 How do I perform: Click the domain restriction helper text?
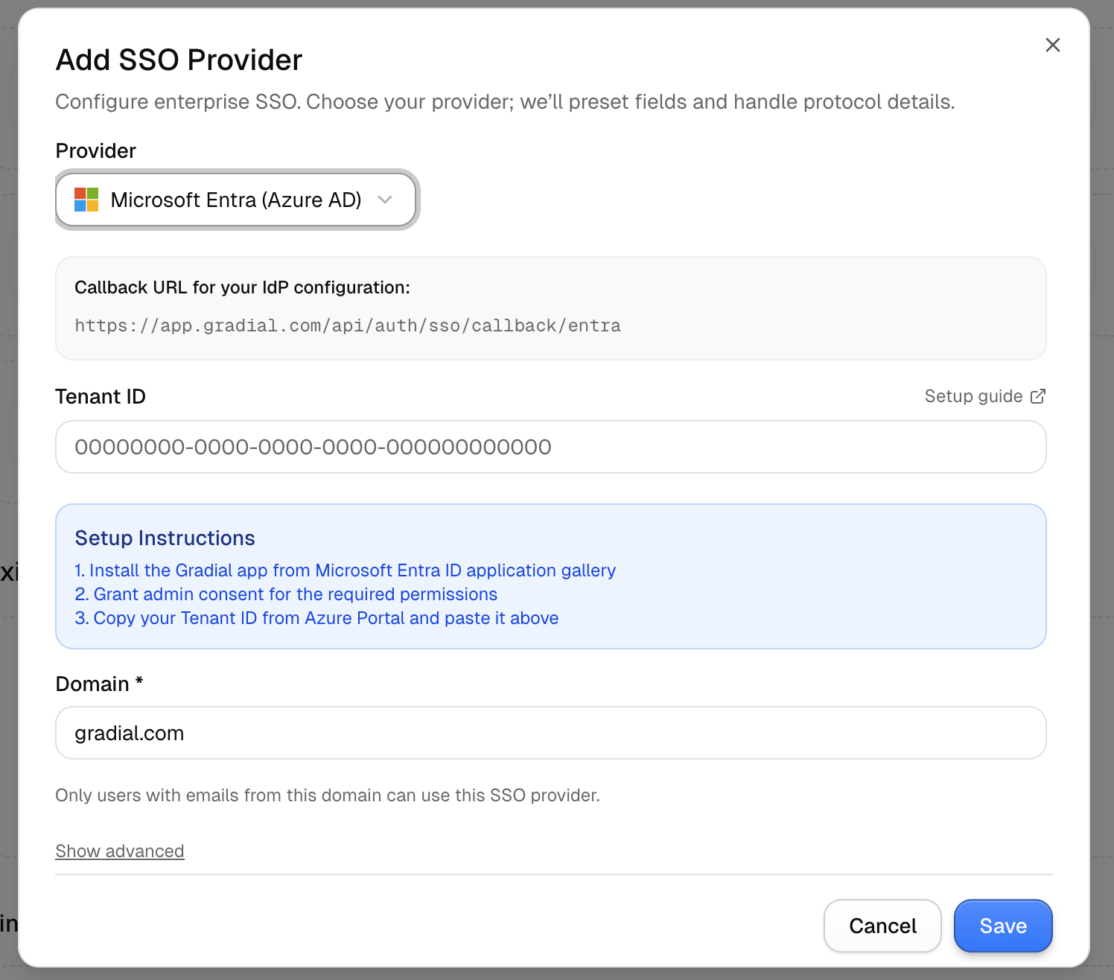pos(328,795)
